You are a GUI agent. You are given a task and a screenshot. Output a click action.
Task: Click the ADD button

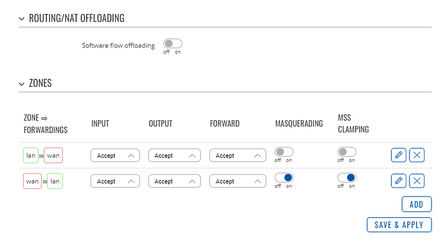point(417,204)
